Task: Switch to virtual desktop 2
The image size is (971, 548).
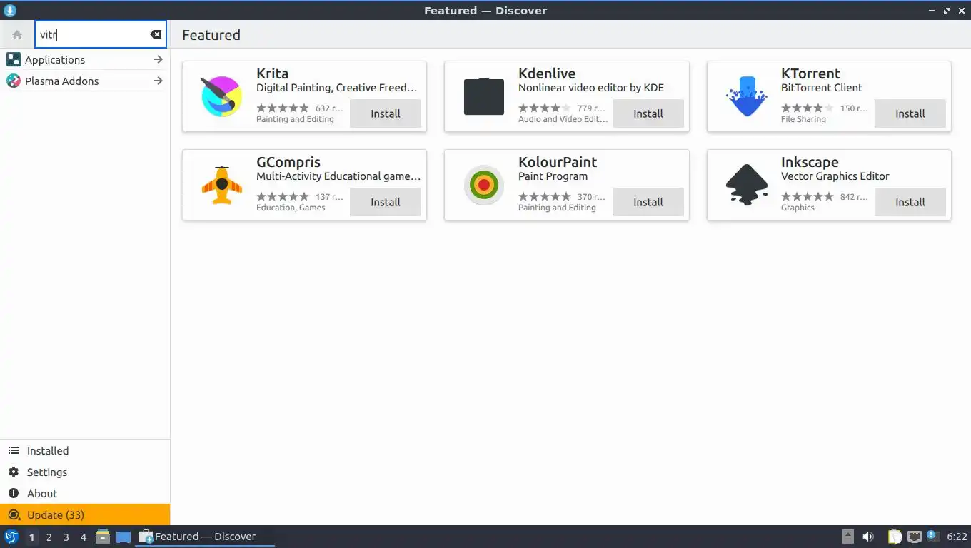Action: tap(49, 537)
